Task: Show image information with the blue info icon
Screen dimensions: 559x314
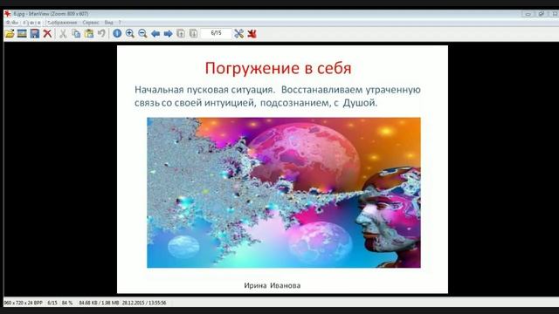Action: (x=117, y=33)
